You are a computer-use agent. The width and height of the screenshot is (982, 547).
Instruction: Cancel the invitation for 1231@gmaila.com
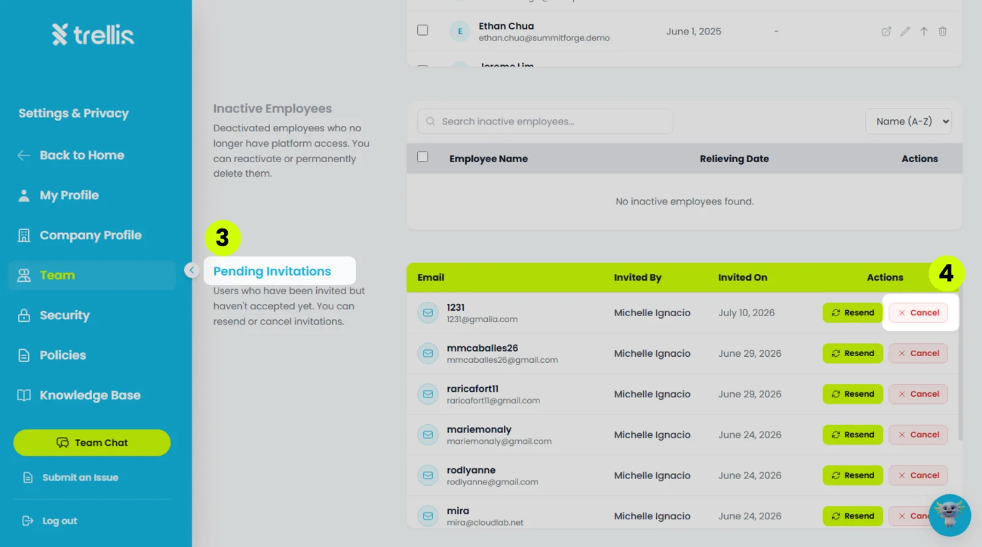[x=918, y=313]
